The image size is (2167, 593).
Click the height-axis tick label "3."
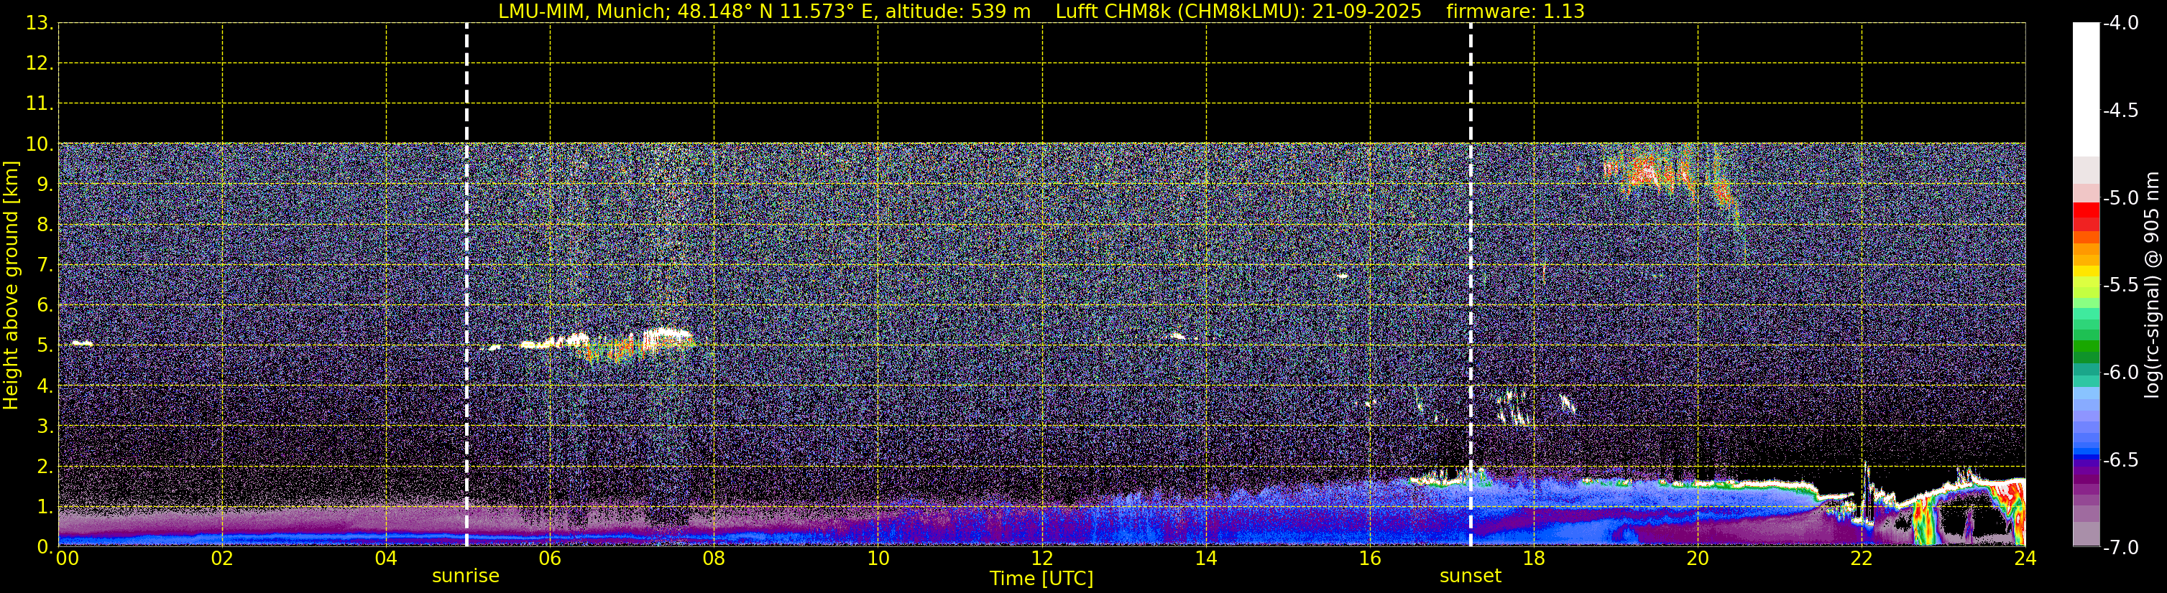coord(45,426)
